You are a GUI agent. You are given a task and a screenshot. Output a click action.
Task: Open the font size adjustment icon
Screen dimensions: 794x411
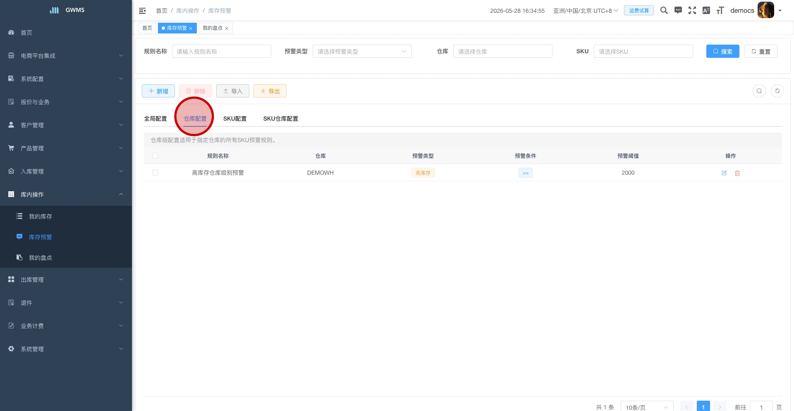[x=720, y=10]
